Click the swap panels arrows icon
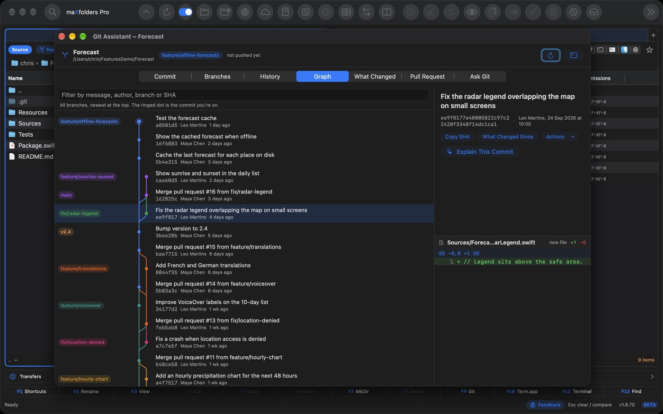Screen dimensions: 663x414 coord(366,12)
